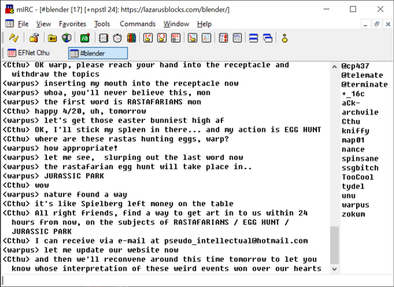
Task: Open the child window system menu icon beside File
Action: (10, 24)
